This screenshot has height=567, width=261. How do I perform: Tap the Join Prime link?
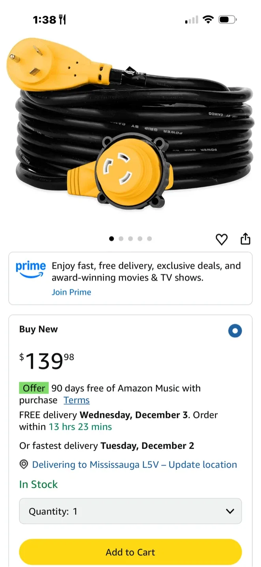tap(71, 292)
